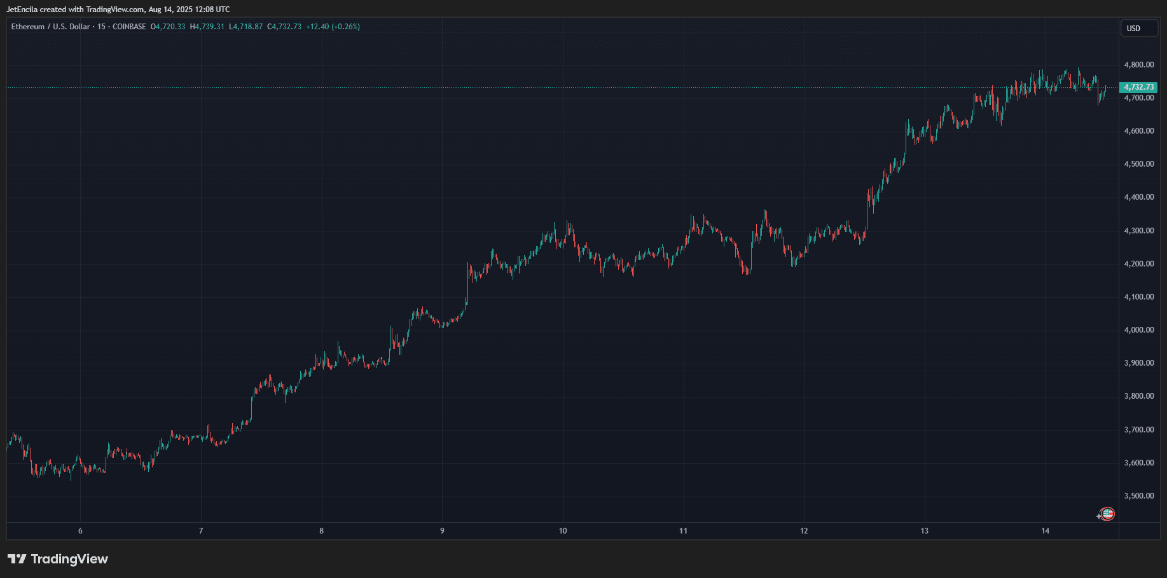Click the change value +12.40 (+0.26%)
The width and height of the screenshot is (1167, 578).
click(333, 27)
